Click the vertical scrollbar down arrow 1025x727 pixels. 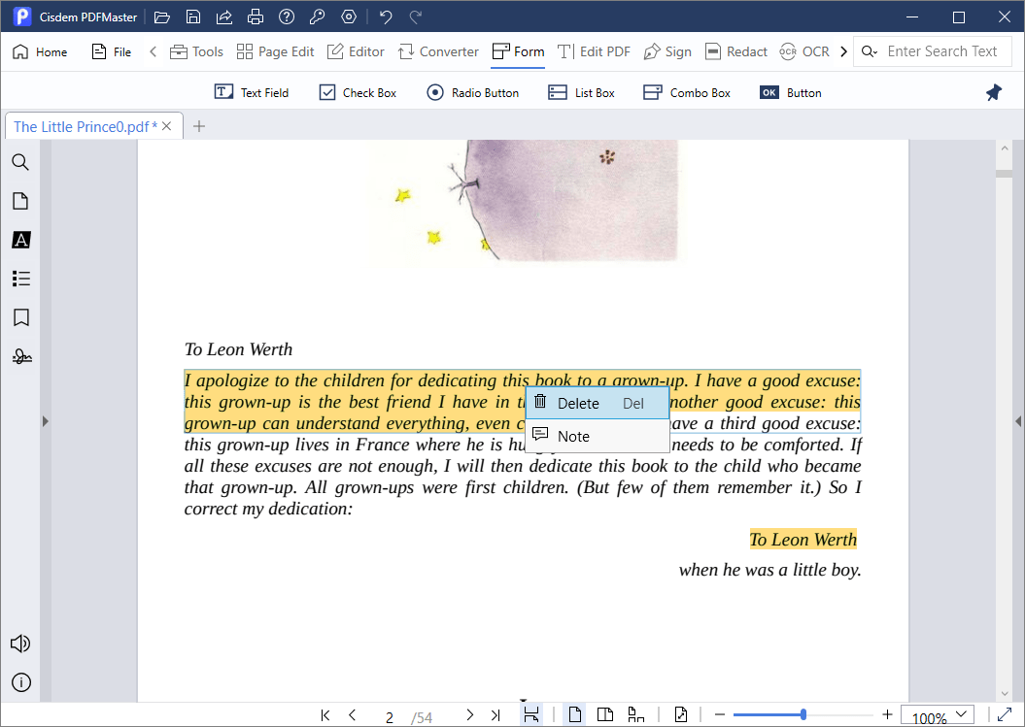pos(1005,694)
